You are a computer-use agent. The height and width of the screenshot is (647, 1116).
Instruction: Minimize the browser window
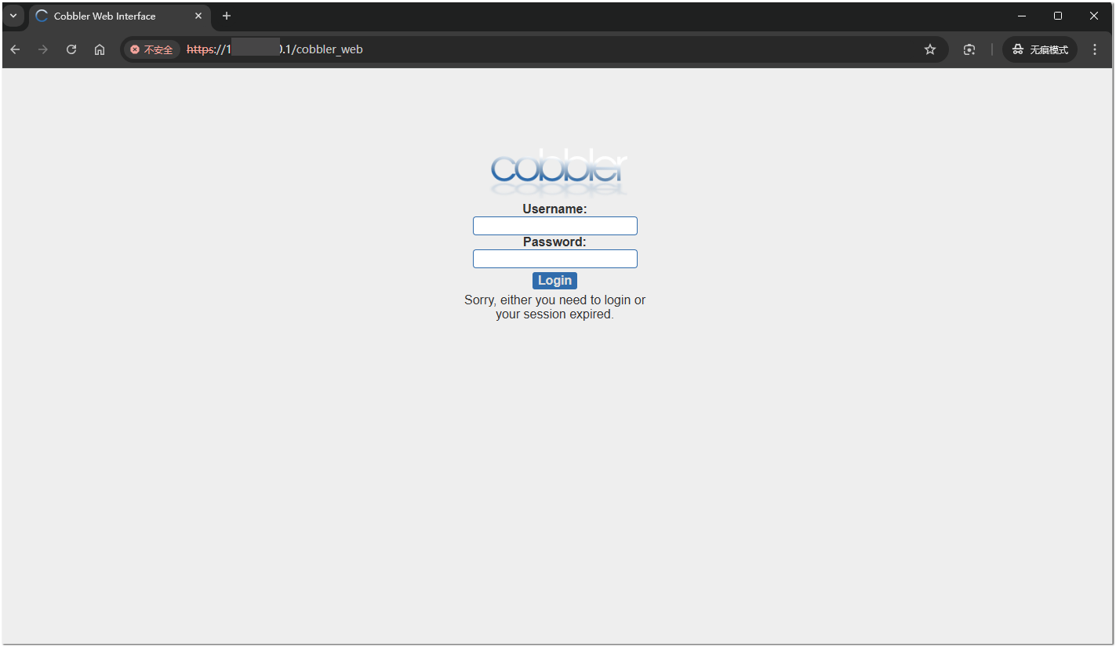[1022, 16]
